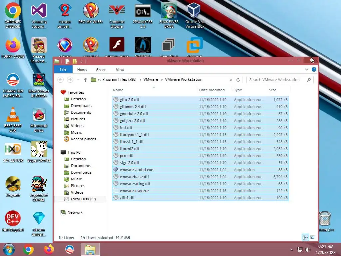Image resolution: width=341 pixels, height=256 pixels.
Task: Open Chrome desktop icon CHRONES DISEASE
Action: click(13, 15)
